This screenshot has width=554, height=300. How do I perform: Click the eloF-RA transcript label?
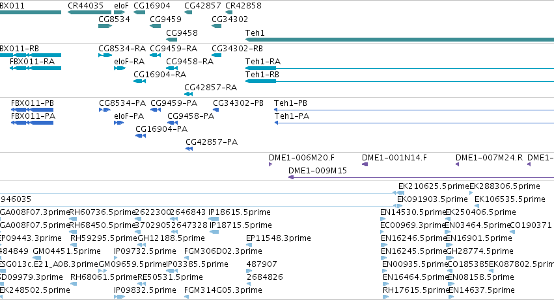click(x=130, y=62)
